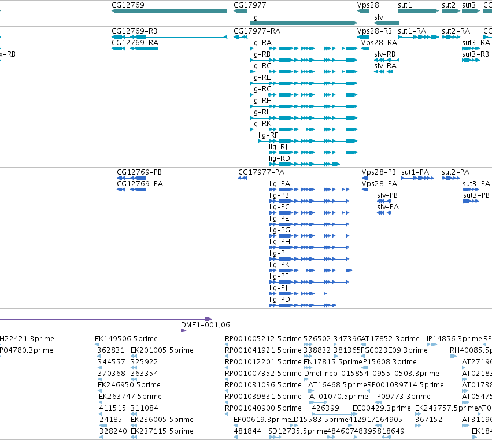492x440 pixels.
Task: Select transcript lig-RJ label
Action: pos(278,147)
